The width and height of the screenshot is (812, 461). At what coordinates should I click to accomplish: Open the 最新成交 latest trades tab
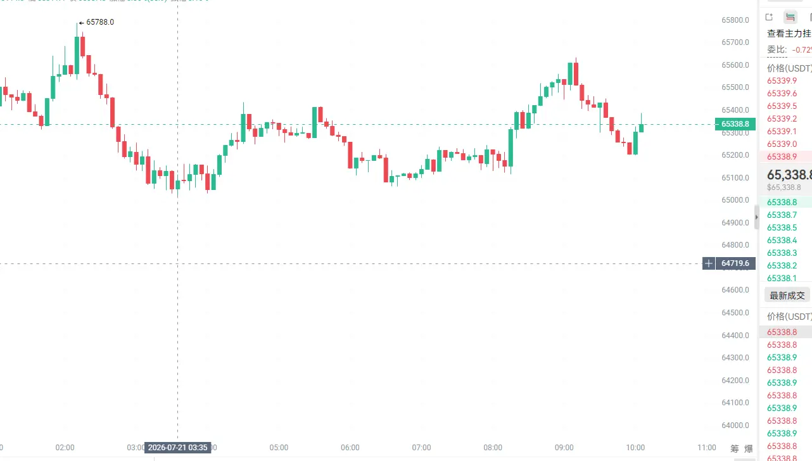(787, 295)
